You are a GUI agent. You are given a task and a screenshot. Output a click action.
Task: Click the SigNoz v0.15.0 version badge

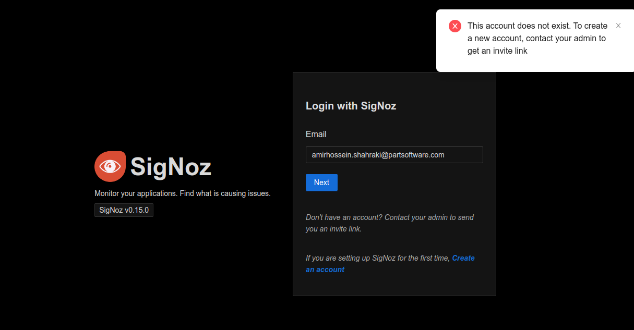coord(124,210)
